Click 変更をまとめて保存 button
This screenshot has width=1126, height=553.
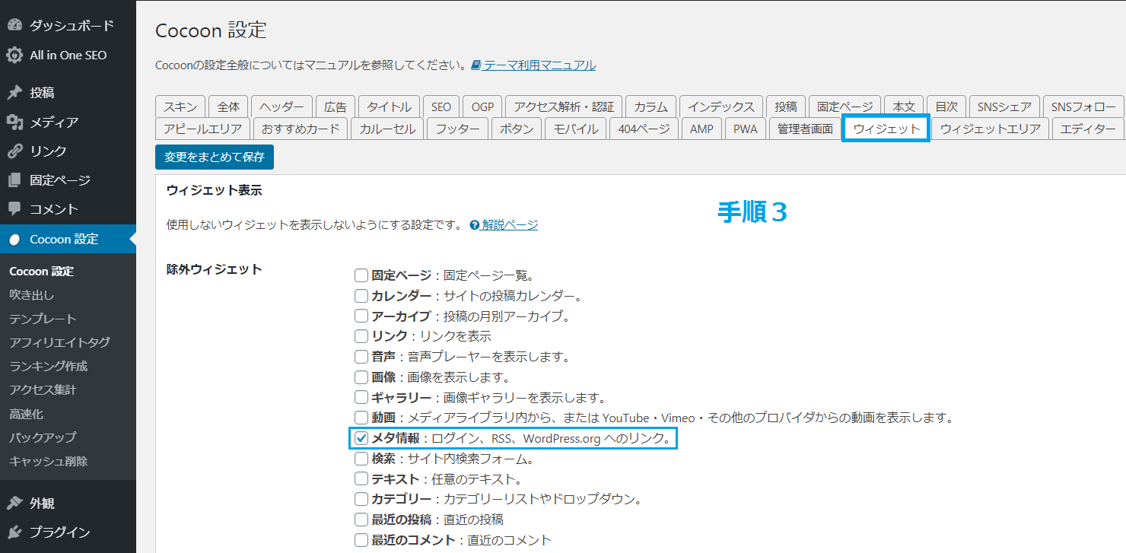coord(215,157)
